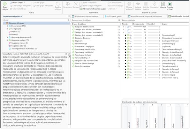The image size is (190, 129).
Task: Click the comment panel scrollbar up arrow
Action: coord(69,57)
